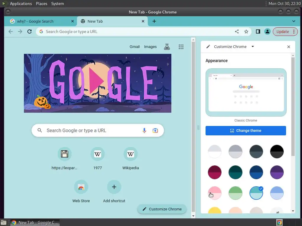Screen dimensions: 302x226
Task: Open the Search Labs flask icon
Action: click(167, 47)
